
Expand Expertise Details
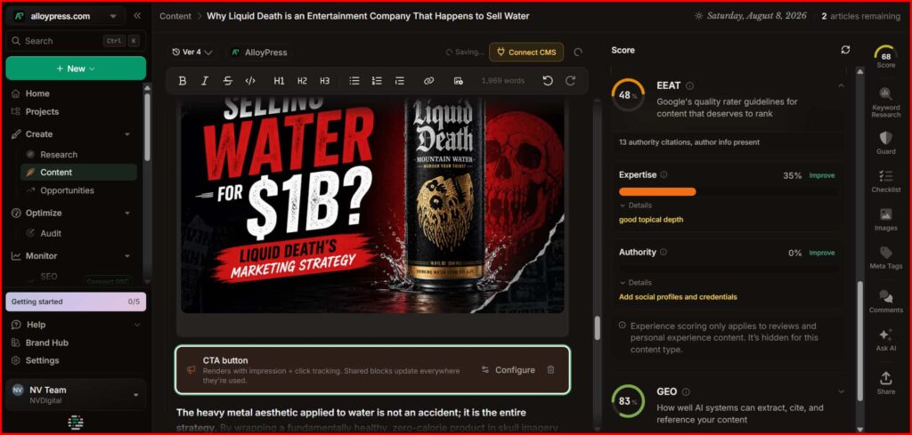[636, 205]
